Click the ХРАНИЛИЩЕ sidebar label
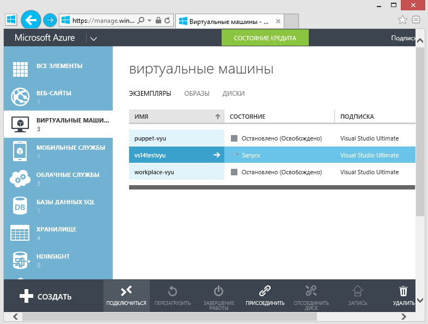This screenshot has height=324, width=428. [57, 229]
